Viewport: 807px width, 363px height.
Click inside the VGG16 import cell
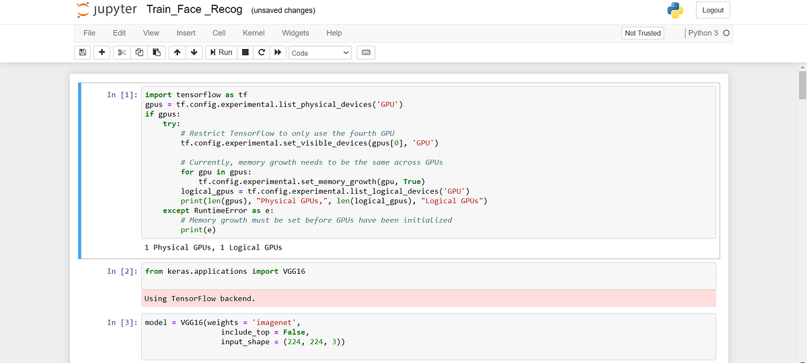(x=428, y=276)
